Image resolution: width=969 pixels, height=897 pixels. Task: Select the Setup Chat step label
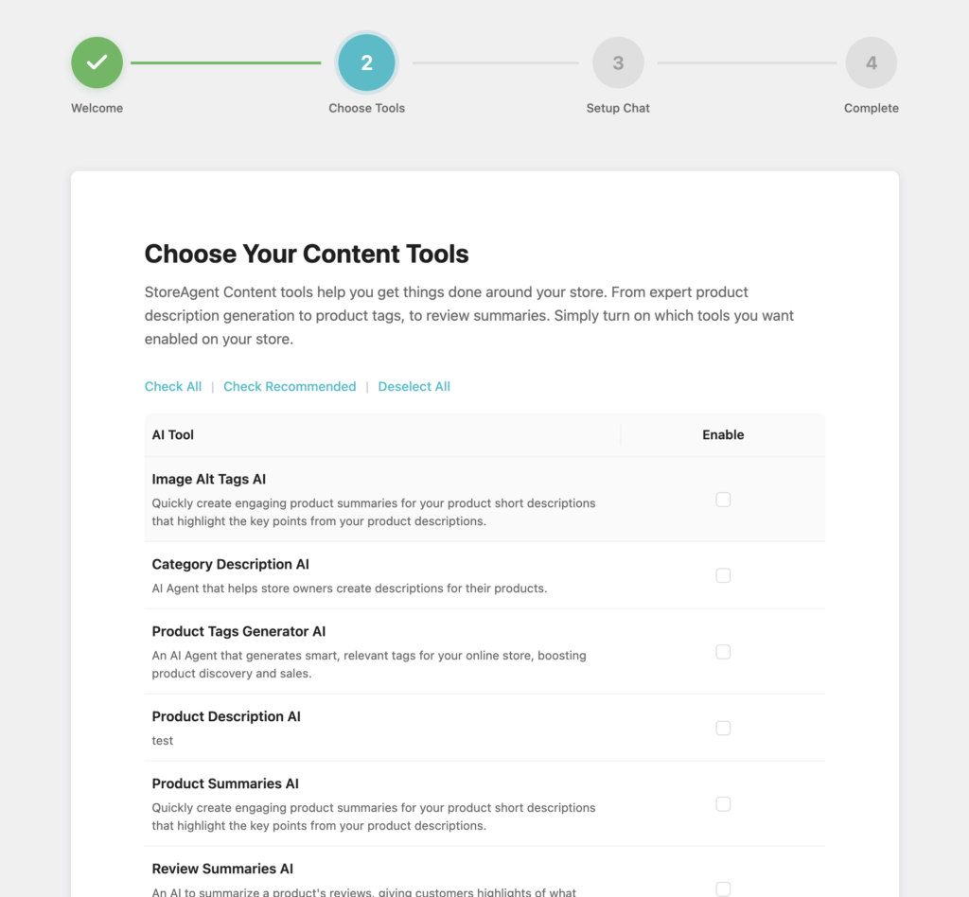[618, 108]
